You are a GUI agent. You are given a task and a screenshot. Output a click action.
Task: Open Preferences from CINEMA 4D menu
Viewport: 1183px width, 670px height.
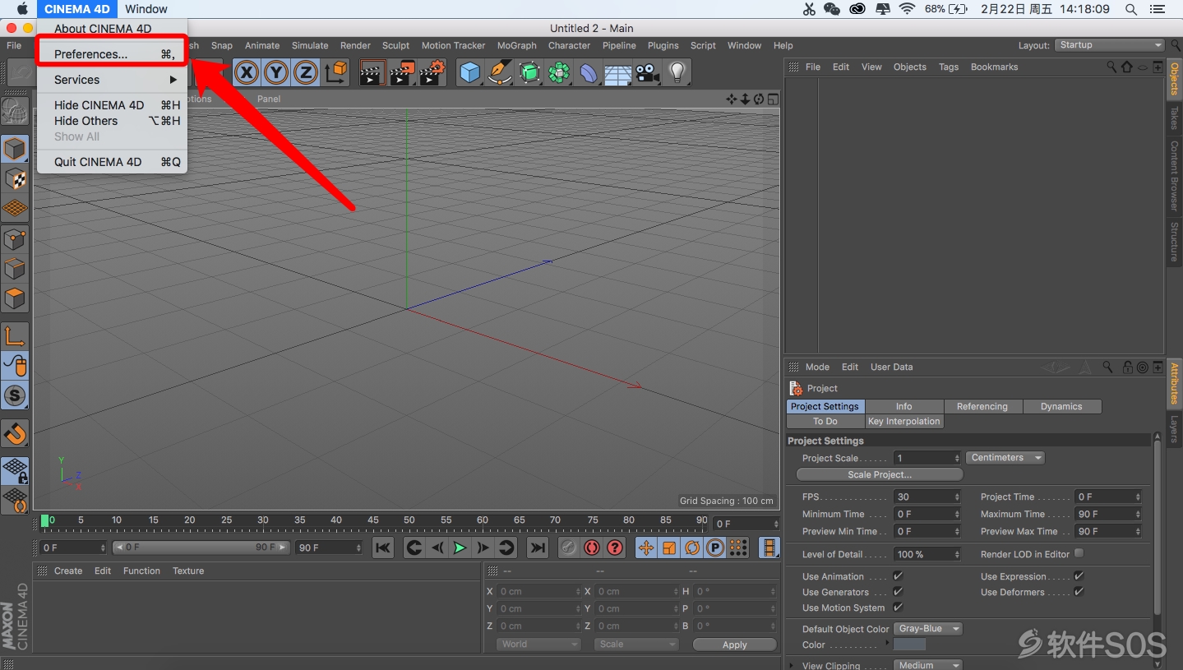(x=112, y=54)
